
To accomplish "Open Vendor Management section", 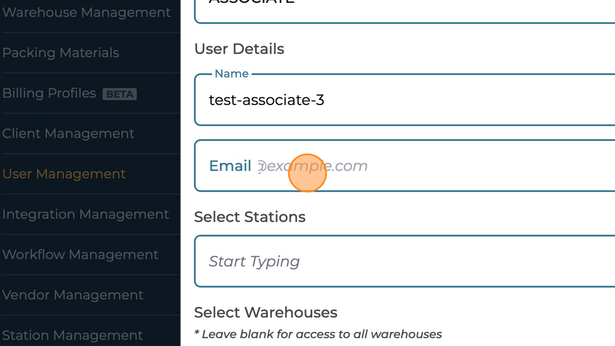I will (x=72, y=295).
